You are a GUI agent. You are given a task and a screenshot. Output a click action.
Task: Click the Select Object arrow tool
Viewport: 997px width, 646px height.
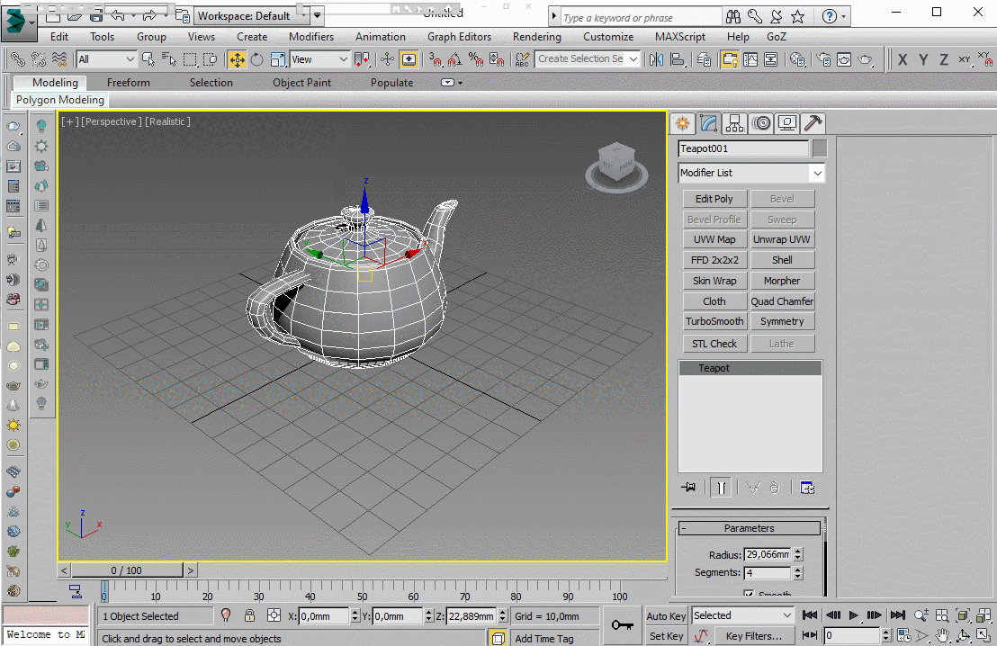tap(148, 59)
